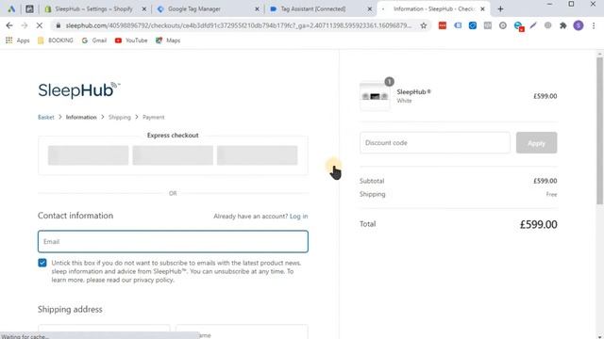This screenshot has height=339, width=604.
Task: Click the red extension icon in the toolbar
Action: (x=443, y=25)
